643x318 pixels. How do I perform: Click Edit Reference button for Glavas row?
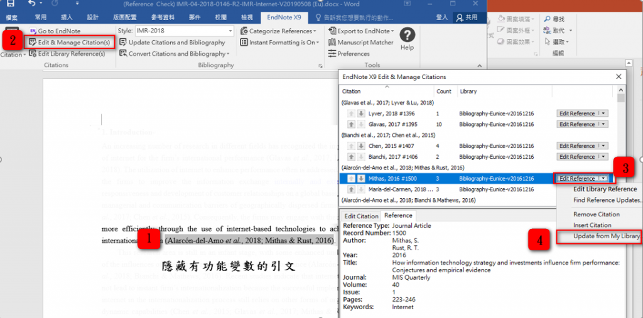(x=576, y=124)
